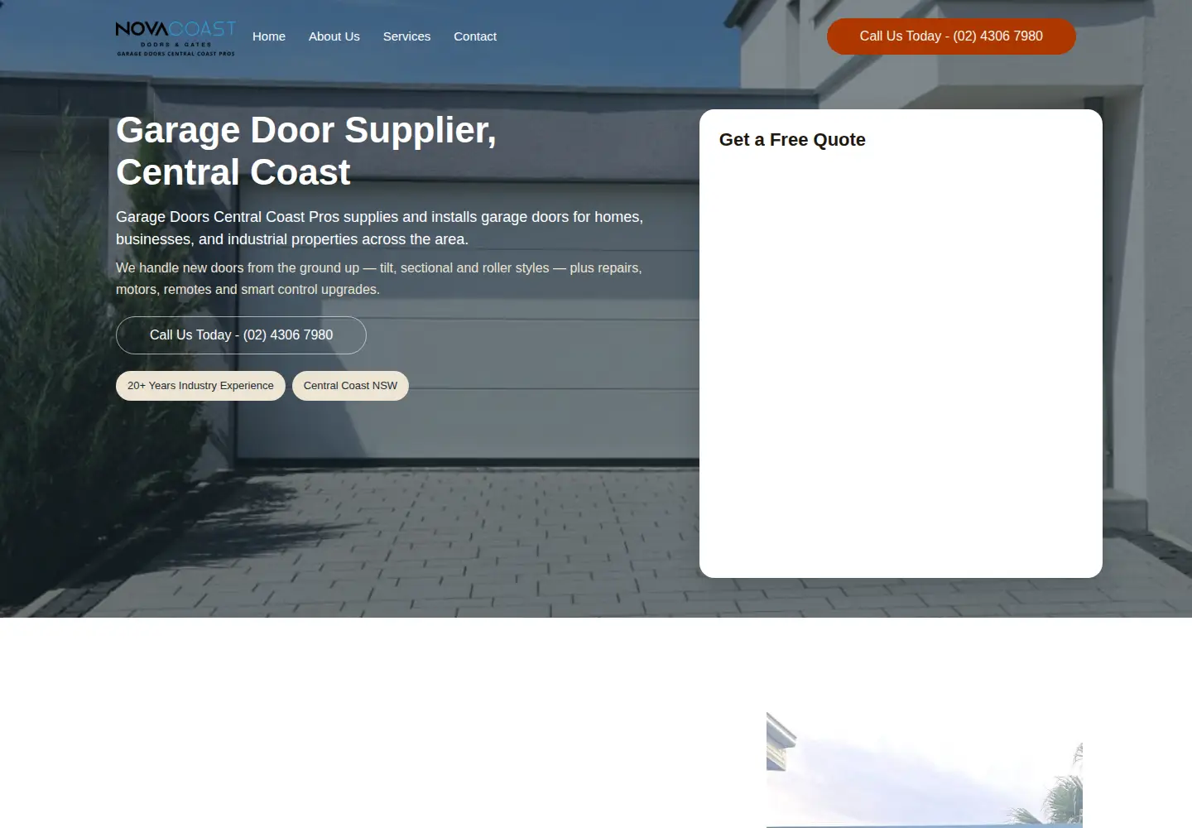Viewport: 1192px width, 828px height.
Task: Click the outlined Call Us Today hero button
Action: [x=241, y=335]
